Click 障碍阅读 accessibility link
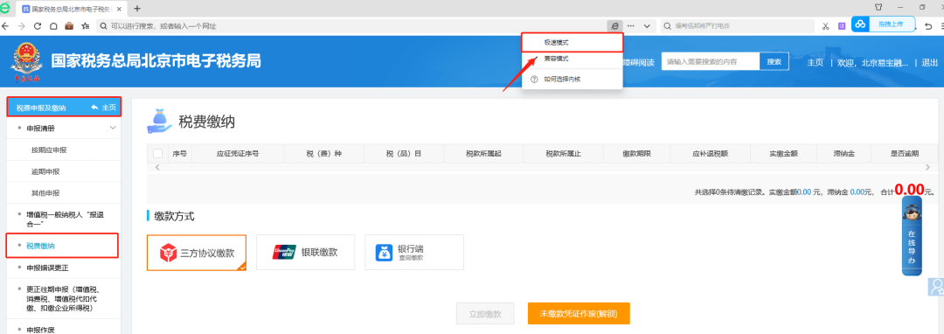Screen dimensions: 944x334 coord(639,62)
